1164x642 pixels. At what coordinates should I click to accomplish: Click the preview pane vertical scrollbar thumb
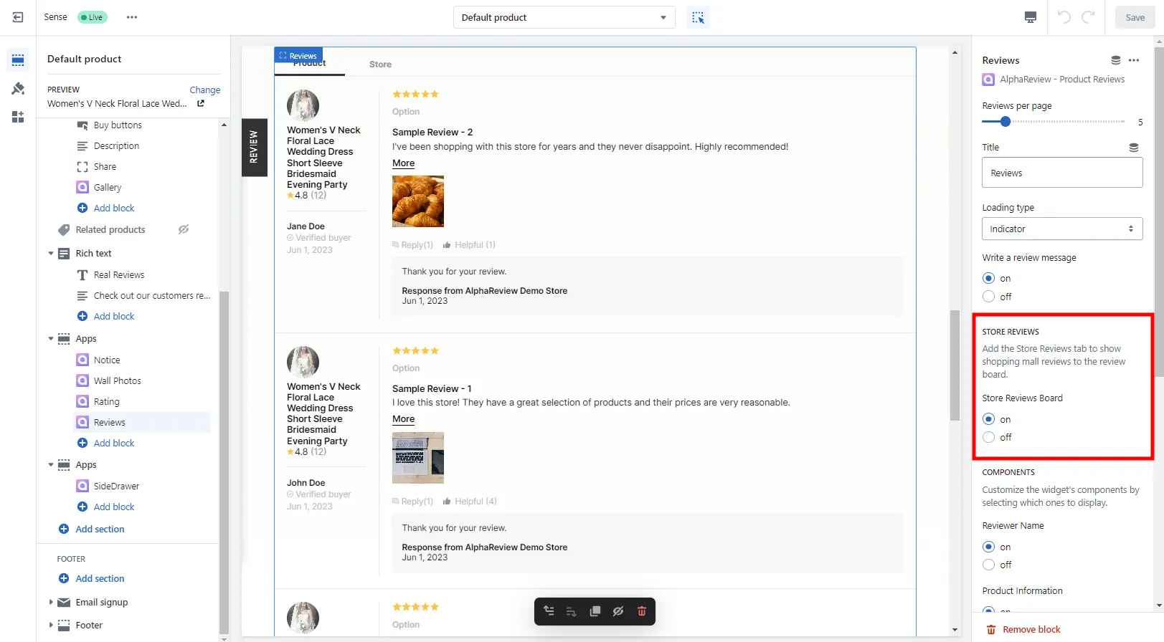coord(955,365)
